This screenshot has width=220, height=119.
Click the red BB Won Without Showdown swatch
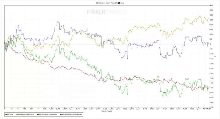click(x=61, y=115)
